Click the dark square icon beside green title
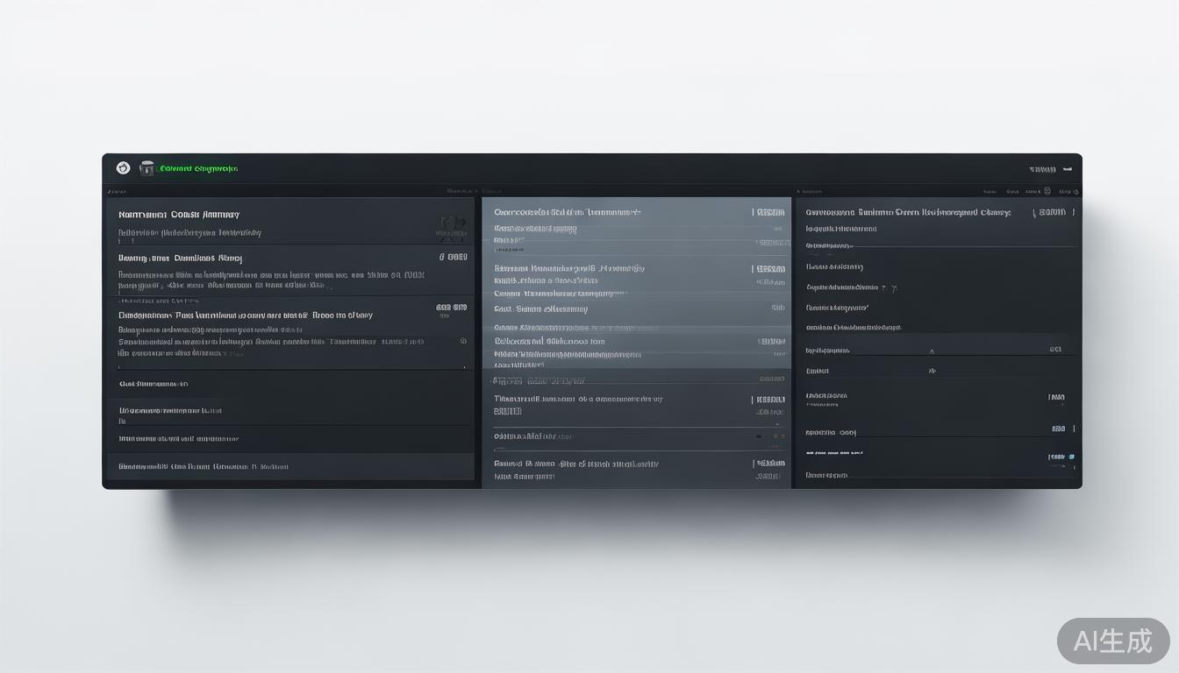 coord(146,168)
